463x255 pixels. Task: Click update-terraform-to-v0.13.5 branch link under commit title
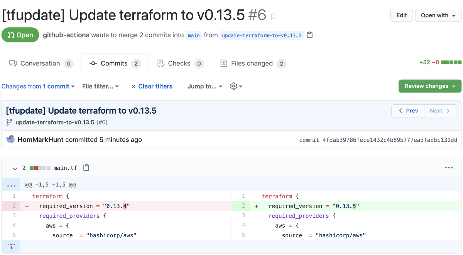(x=55, y=122)
